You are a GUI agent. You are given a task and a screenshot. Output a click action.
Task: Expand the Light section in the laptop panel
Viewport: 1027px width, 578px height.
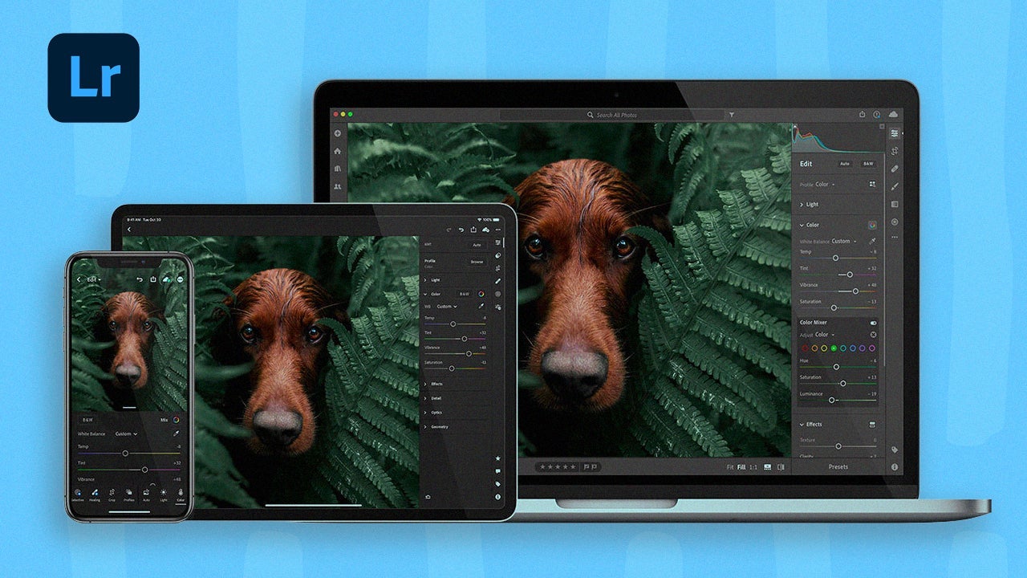tap(812, 205)
